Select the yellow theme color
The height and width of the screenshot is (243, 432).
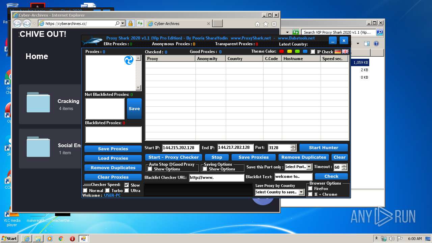(x=290, y=52)
